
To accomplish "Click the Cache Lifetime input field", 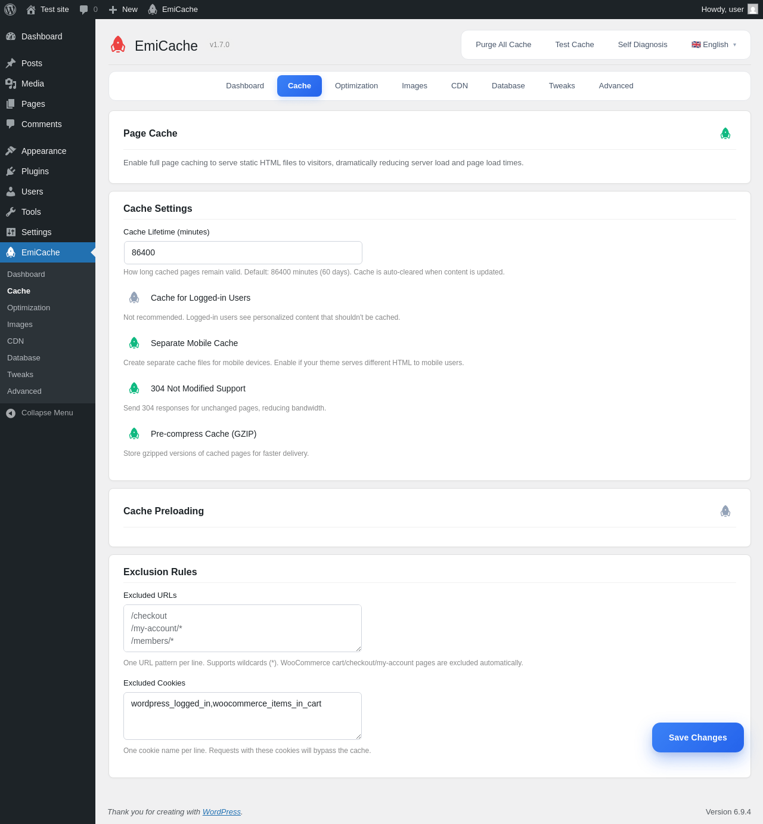I will click(243, 252).
